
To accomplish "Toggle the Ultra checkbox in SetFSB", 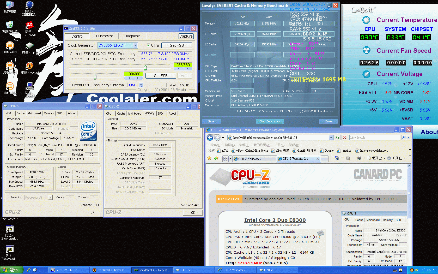I will [148, 45].
